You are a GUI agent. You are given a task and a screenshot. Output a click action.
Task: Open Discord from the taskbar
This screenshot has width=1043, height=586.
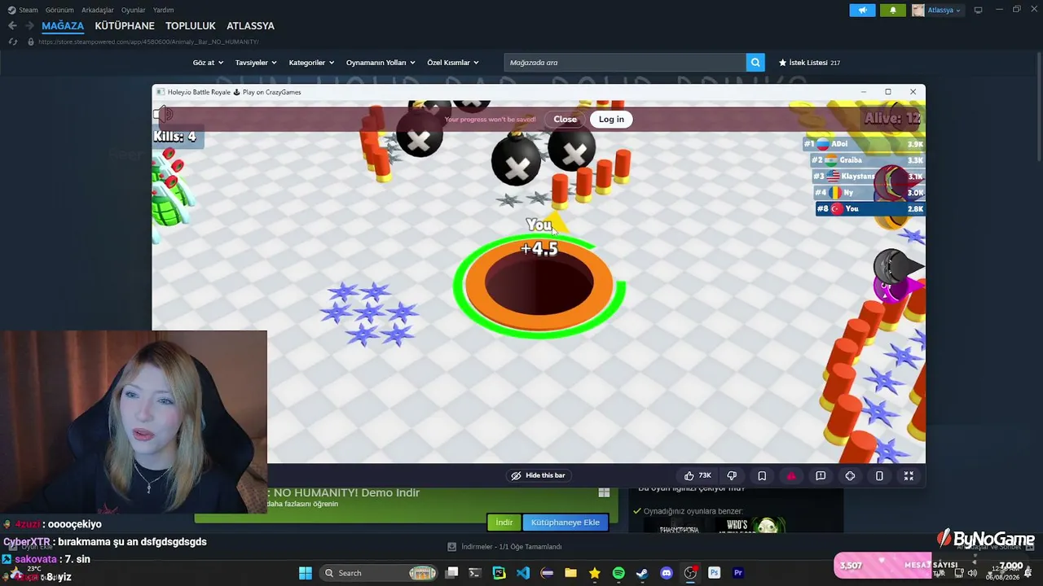tap(667, 573)
